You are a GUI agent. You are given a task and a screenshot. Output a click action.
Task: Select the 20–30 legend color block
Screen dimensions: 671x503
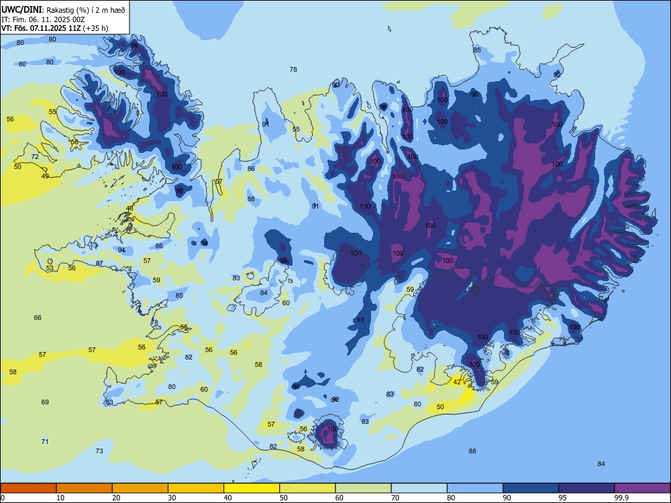[x=140, y=488]
